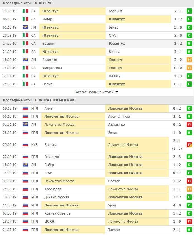Click the score 4 : 3 for Ювентус–Наполи
Image resolution: width=194 pixels, height=235 pixels.
point(178,76)
